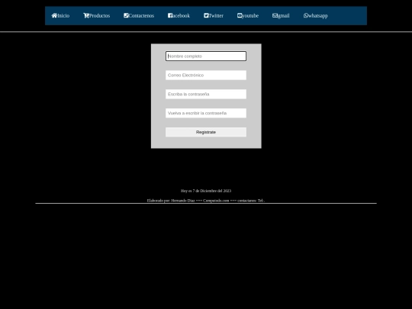This screenshot has height=309, width=412.
Task: Open the youtube nav link text
Action: pos(250,16)
